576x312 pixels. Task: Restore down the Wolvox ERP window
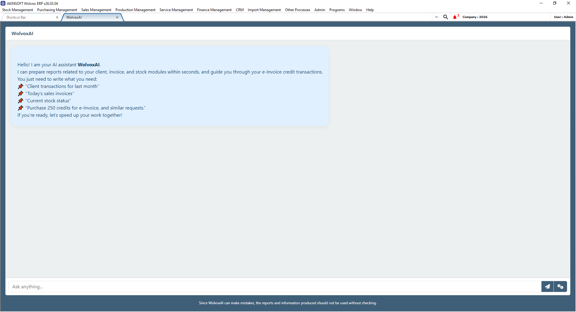point(555,3)
